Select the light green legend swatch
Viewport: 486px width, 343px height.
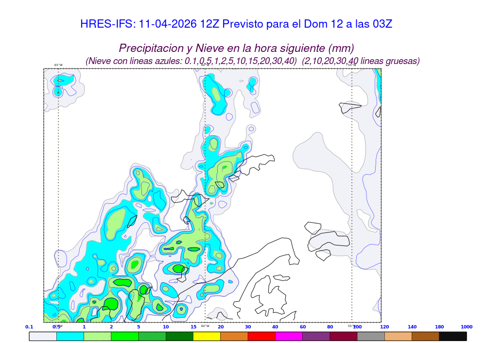[97, 336]
